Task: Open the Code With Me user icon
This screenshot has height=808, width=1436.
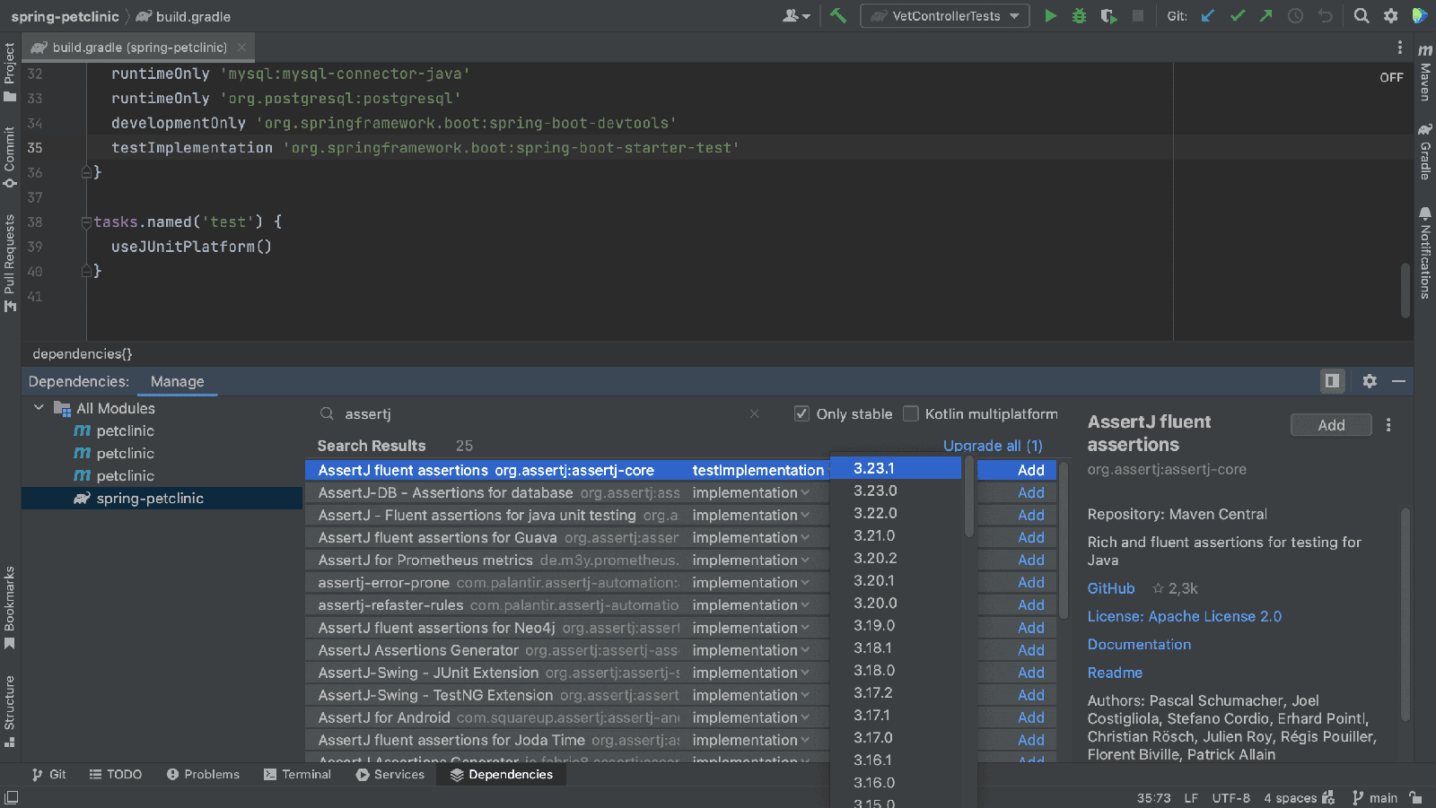Action: (x=796, y=15)
